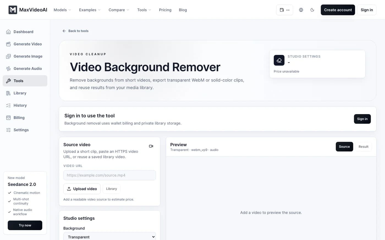Click the eraser icon in Studio Settings card
The image size is (385, 240).
[x=279, y=60]
